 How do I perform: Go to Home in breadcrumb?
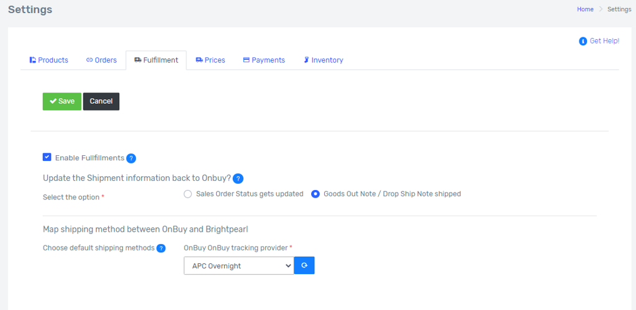585,9
